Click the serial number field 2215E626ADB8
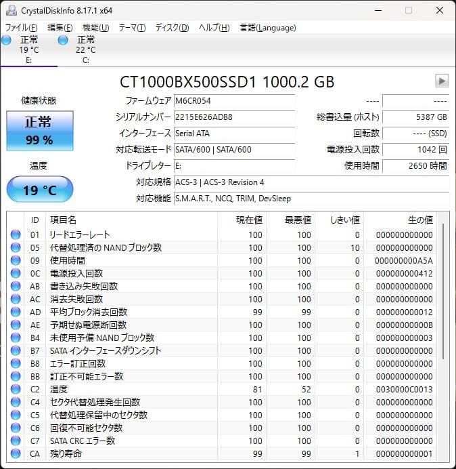 (234, 117)
